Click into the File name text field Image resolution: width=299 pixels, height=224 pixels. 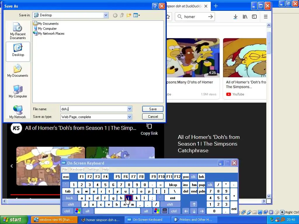(x=94, y=109)
